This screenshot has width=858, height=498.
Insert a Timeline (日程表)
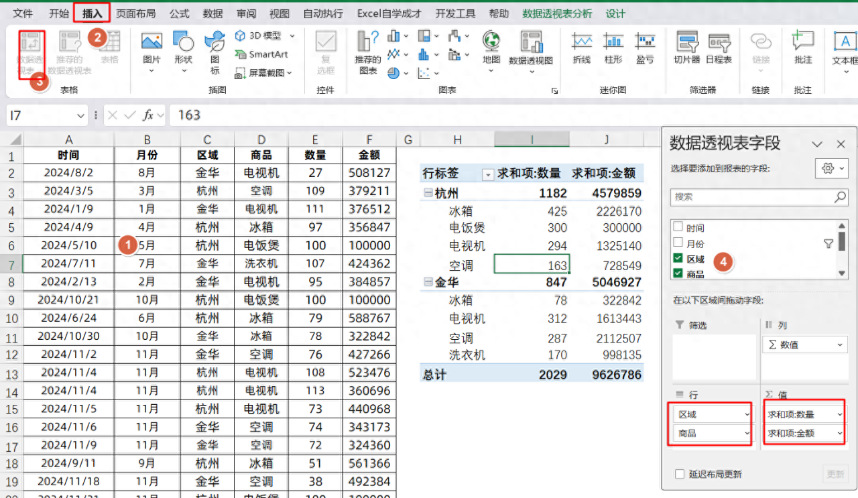(x=719, y=48)
